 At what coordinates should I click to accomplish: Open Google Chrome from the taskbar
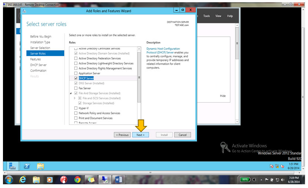point(78,179)
